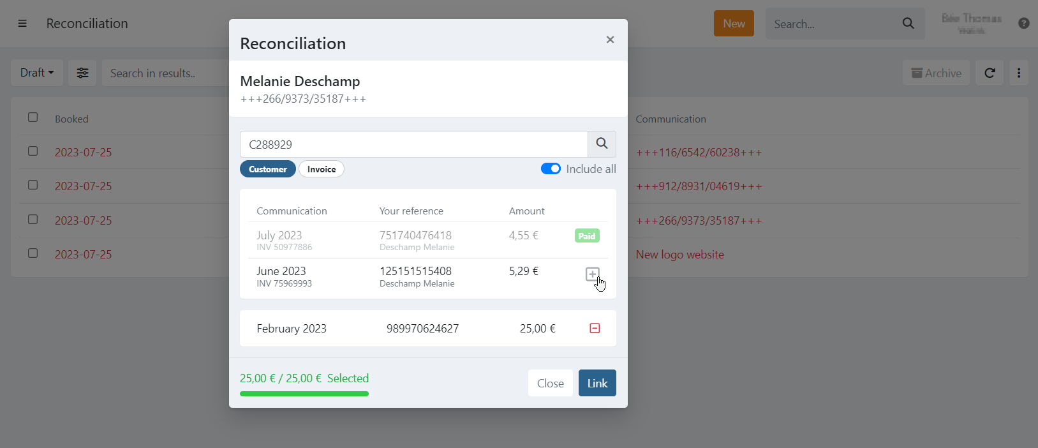Click the C288929 search input field

coord(413,144)
